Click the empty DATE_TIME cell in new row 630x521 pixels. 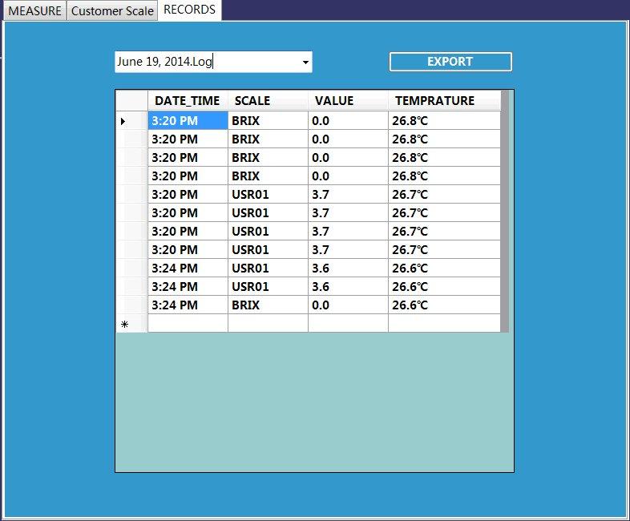click(x=188, y=324)
